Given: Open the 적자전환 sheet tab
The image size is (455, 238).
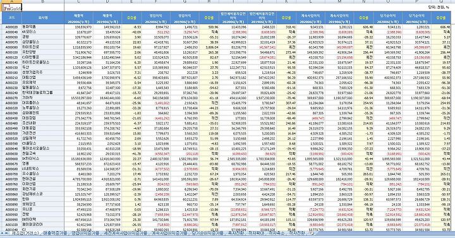Looking at the screenshot, I should [298, 233].
